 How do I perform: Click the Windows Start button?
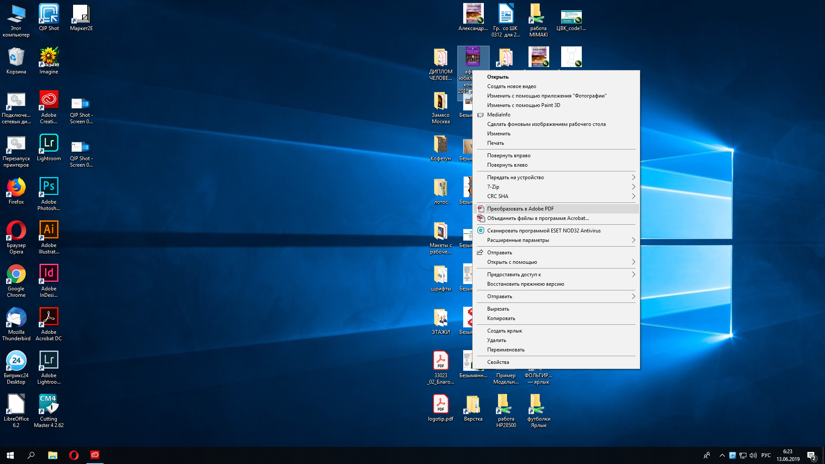coord(10,455)
